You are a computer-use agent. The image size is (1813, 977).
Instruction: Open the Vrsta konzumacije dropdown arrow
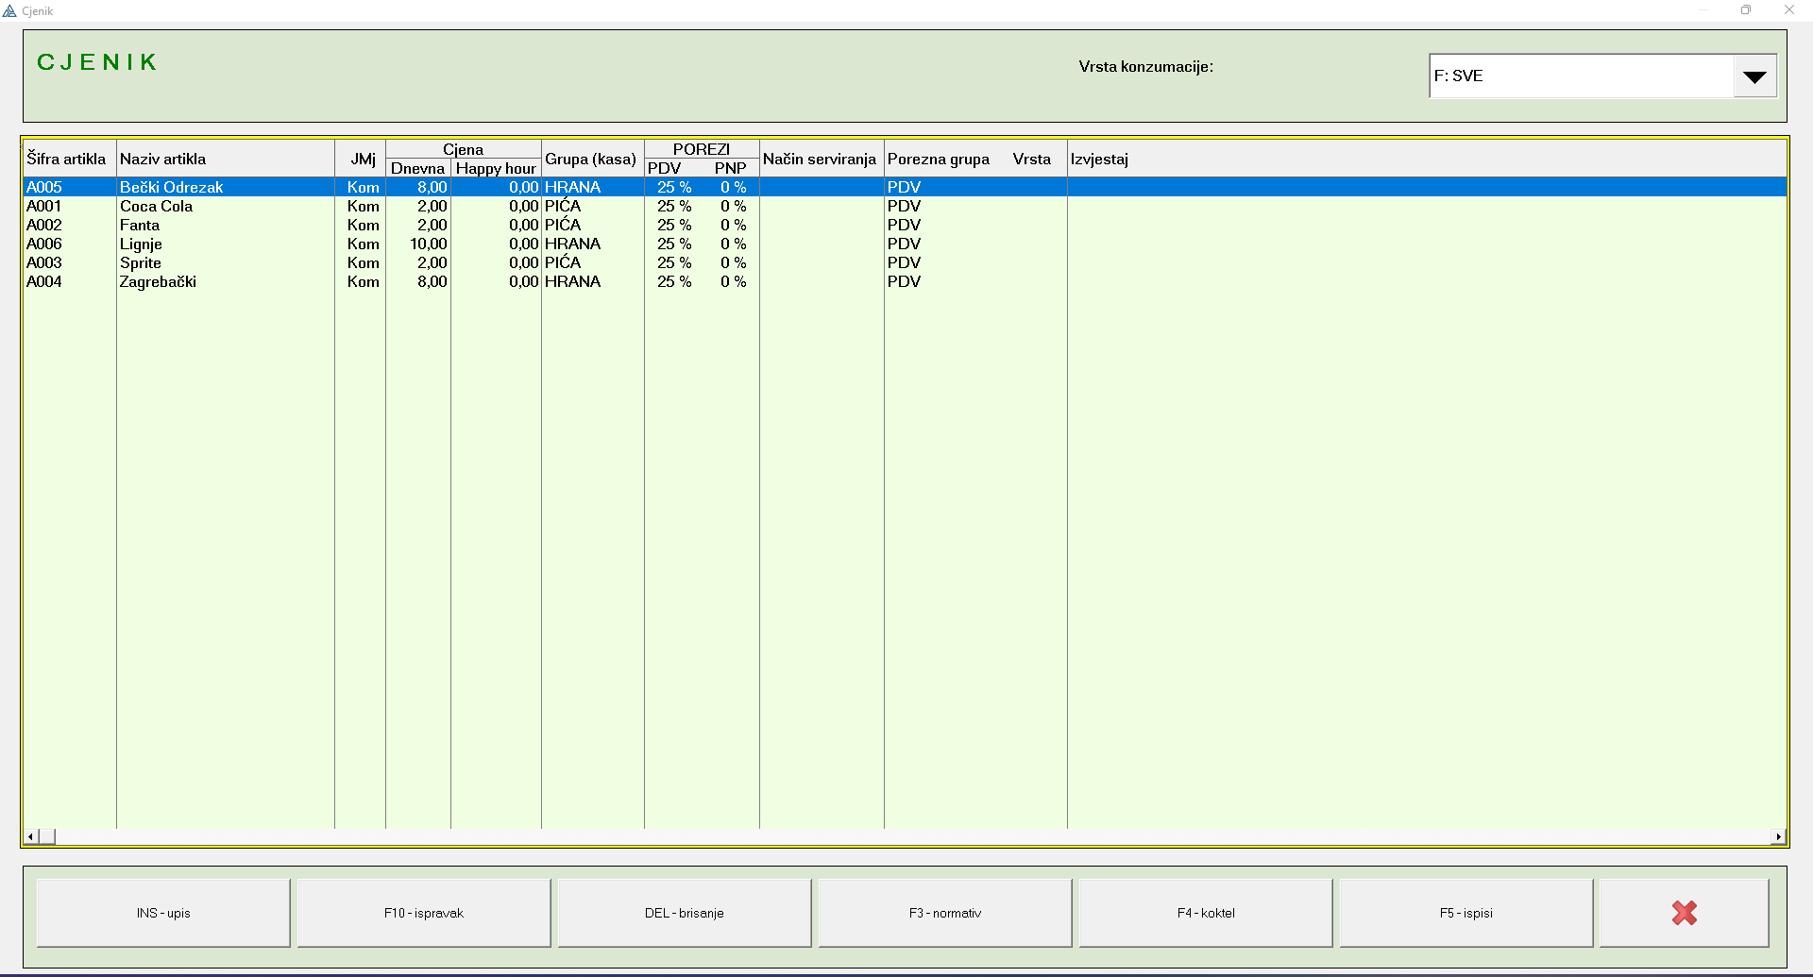(x=1754, y=76)
